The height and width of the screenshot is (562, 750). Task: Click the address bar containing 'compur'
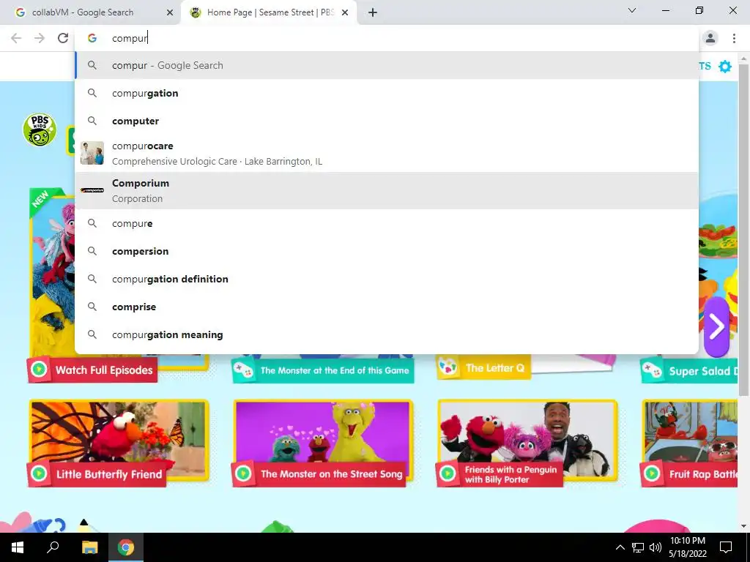coord(387,38)
